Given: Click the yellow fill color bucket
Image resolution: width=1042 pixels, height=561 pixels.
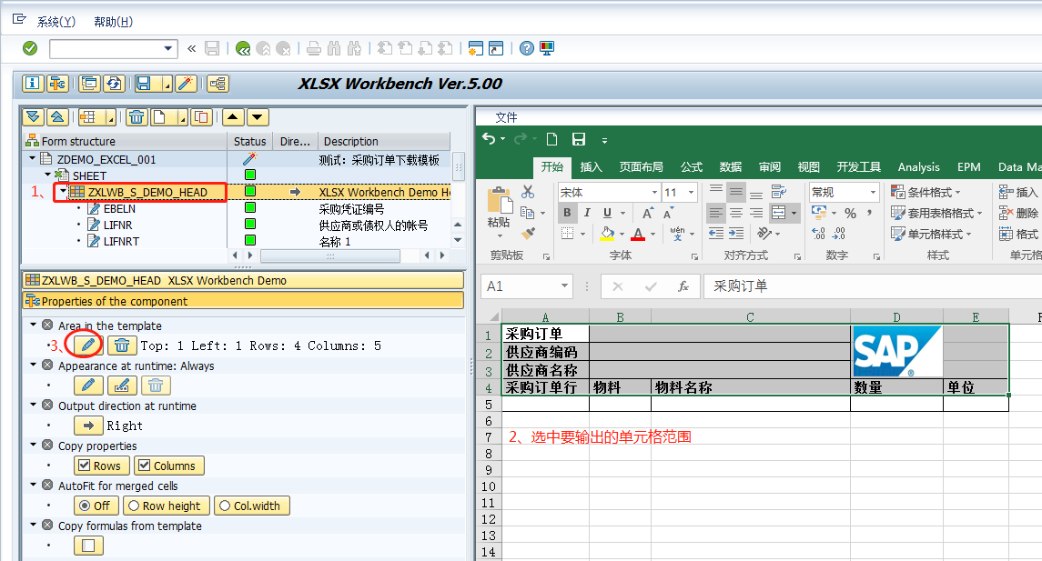Looking at the screenshot, I should tap(607, 234).
